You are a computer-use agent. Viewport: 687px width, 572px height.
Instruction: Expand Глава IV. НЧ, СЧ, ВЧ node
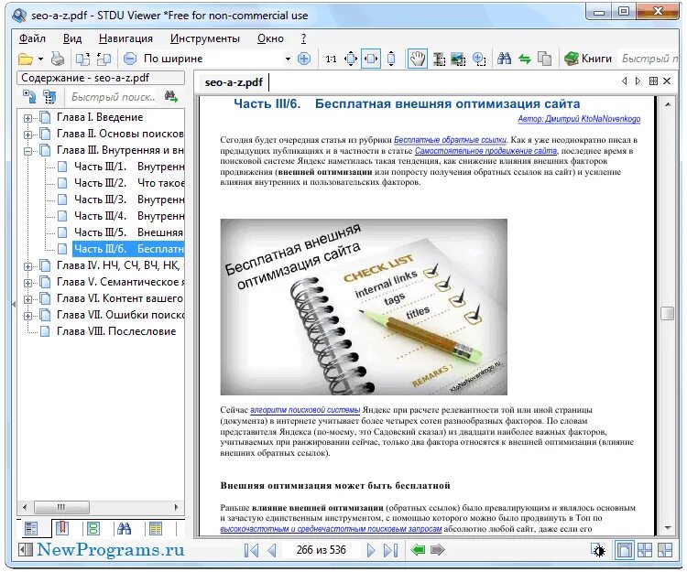[27, 266]
